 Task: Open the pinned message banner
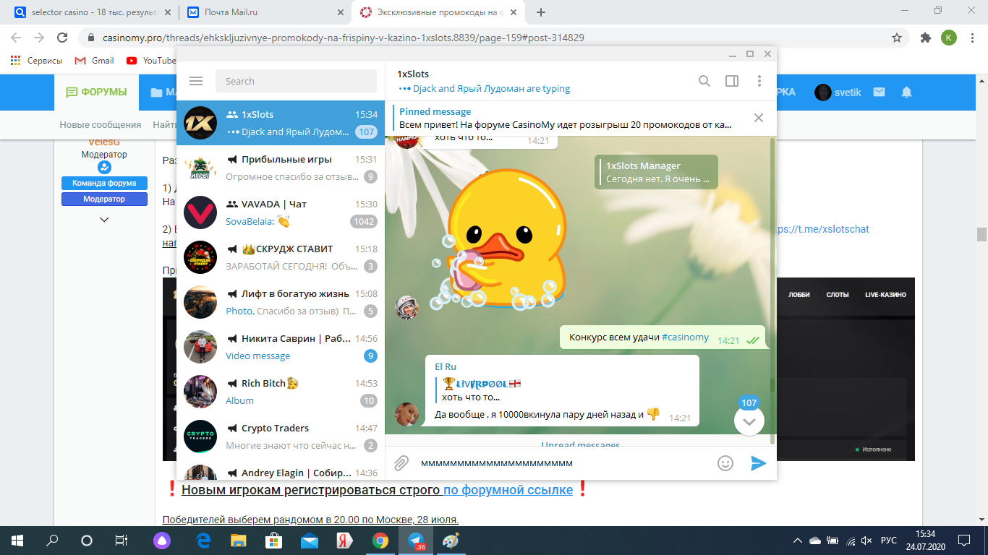click(564, 118)
